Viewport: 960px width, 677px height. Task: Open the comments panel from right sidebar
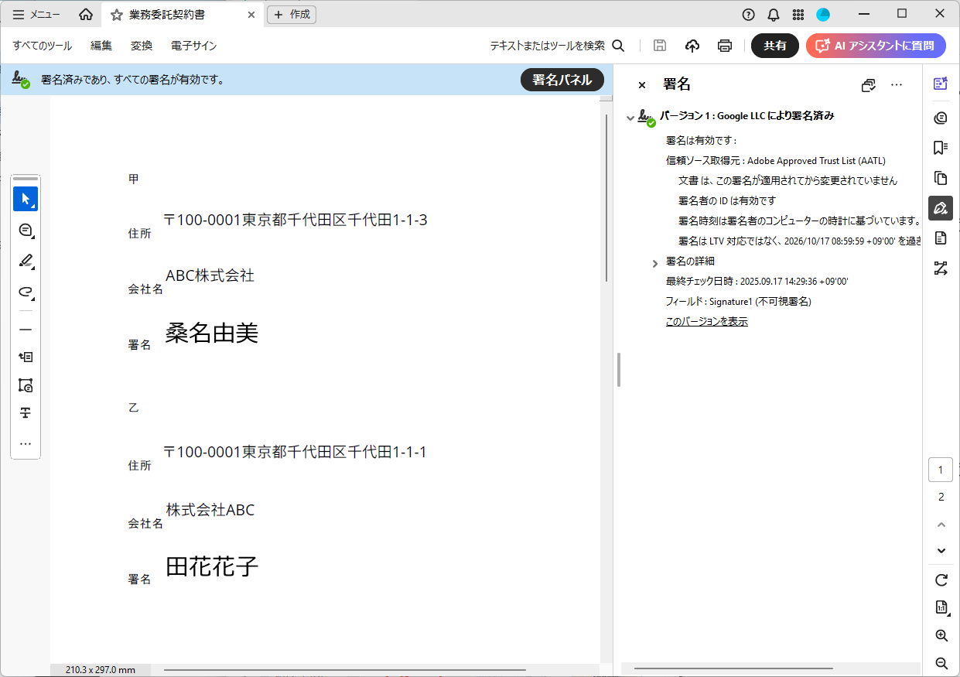pos(941,118)
